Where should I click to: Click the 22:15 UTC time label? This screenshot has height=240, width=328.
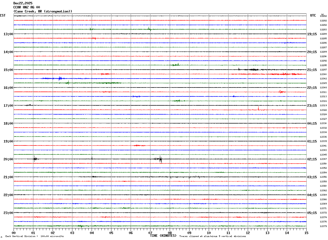tap(312, 87)
